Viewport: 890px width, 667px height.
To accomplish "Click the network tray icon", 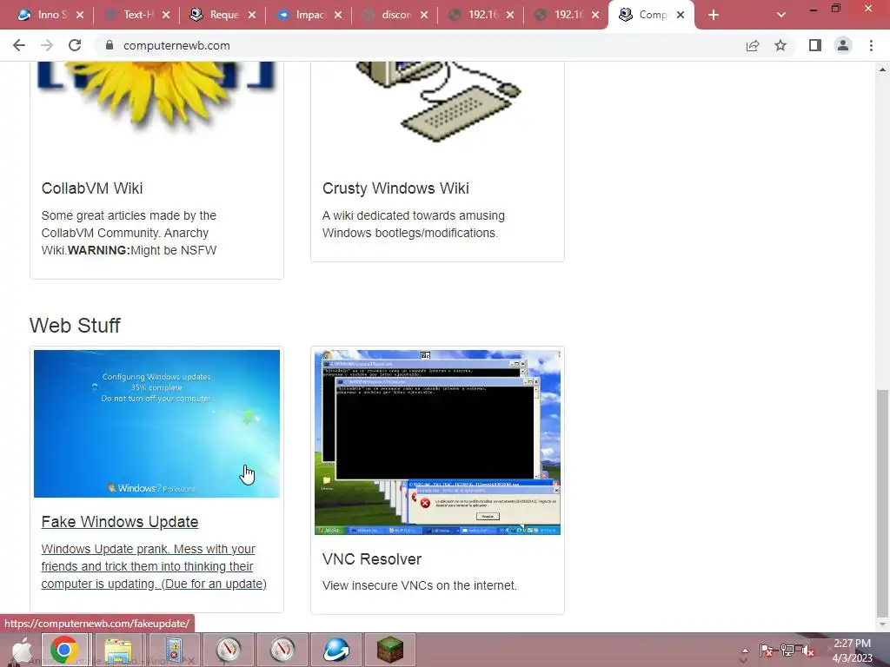I will 787,651.
